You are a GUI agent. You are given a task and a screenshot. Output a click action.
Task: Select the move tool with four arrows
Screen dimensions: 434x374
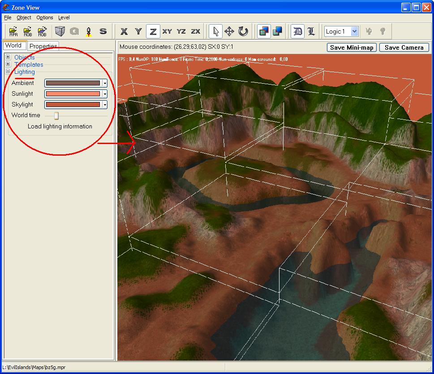229,31
